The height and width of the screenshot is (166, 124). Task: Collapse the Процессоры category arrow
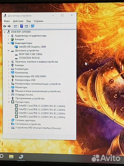tap(9, 102)
